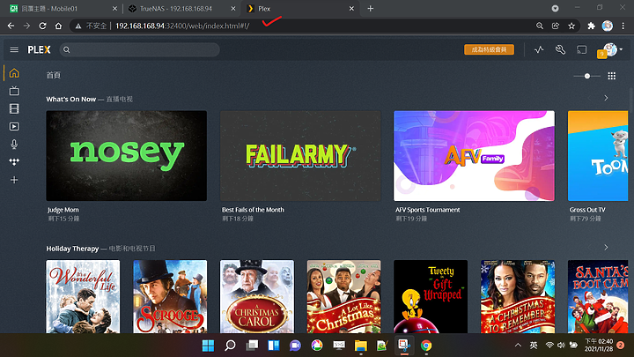Open the What's On Now heading link
This screenshot has height=357, width=634.
70,99
